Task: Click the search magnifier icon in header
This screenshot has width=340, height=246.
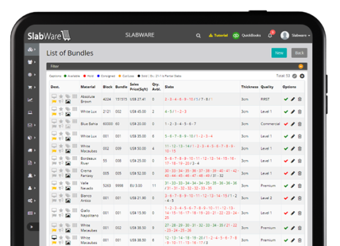Action: (x=198, y=36)
